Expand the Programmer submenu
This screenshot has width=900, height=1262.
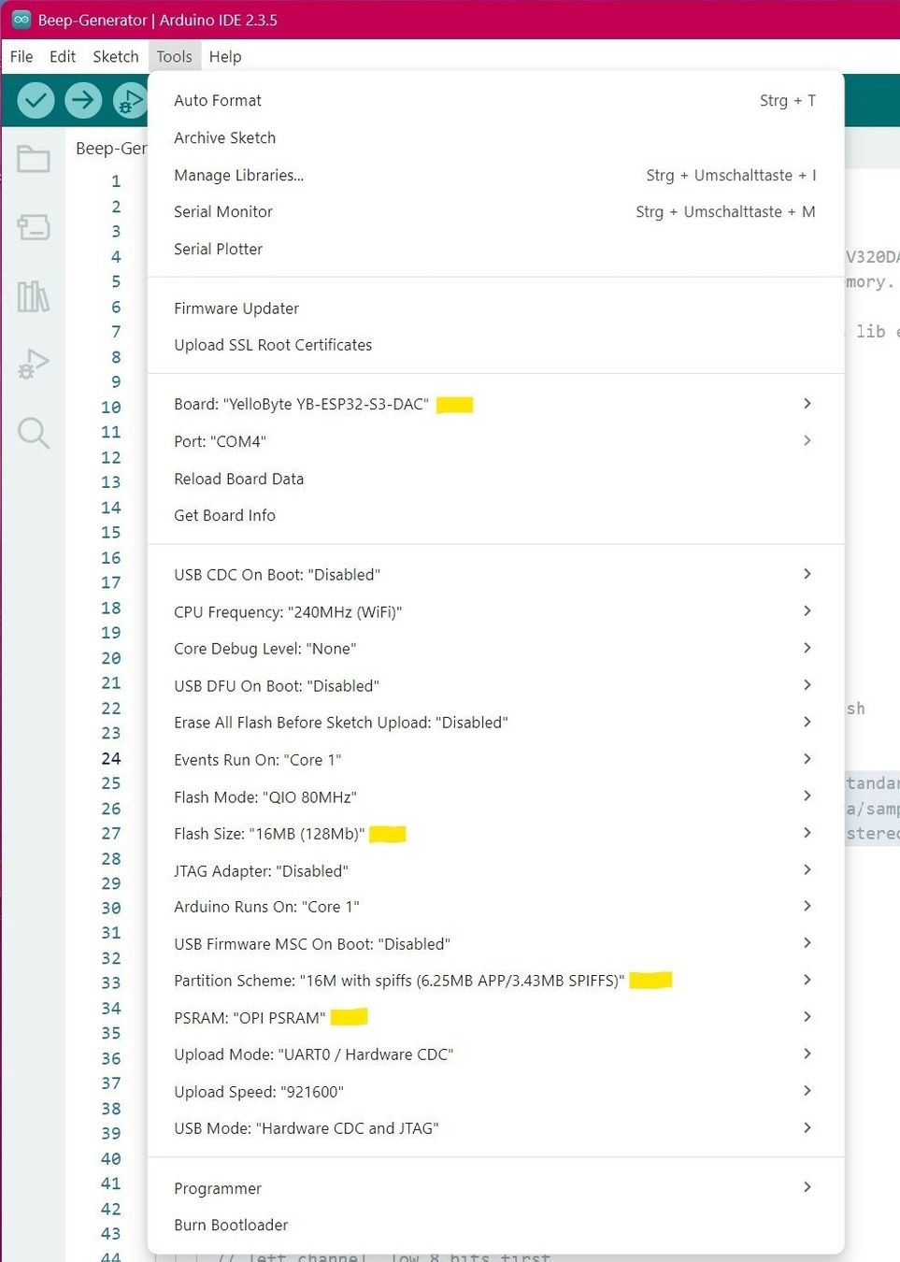pyautogui.click(x=495, y=1188)
